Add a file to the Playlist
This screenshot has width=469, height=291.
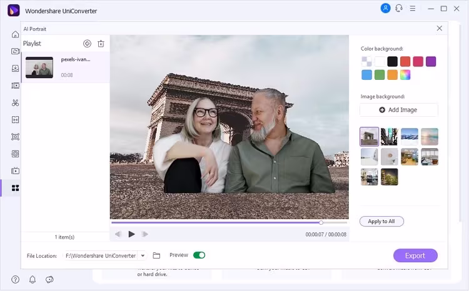pos(87,44)
